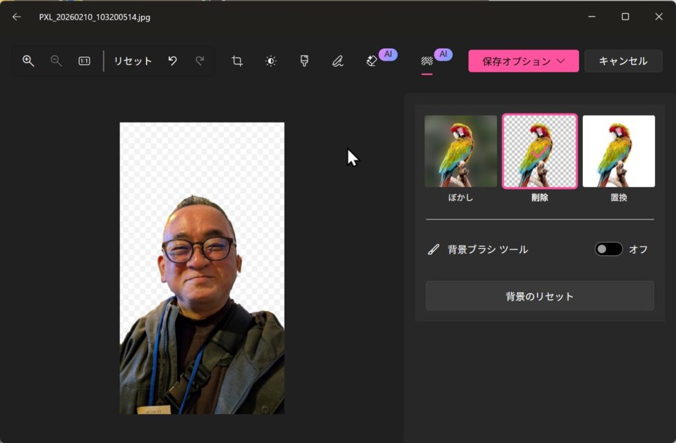Click the 1:1 actual size icon
This screenshot has width=676, height=443.
(x=84, y=61)
